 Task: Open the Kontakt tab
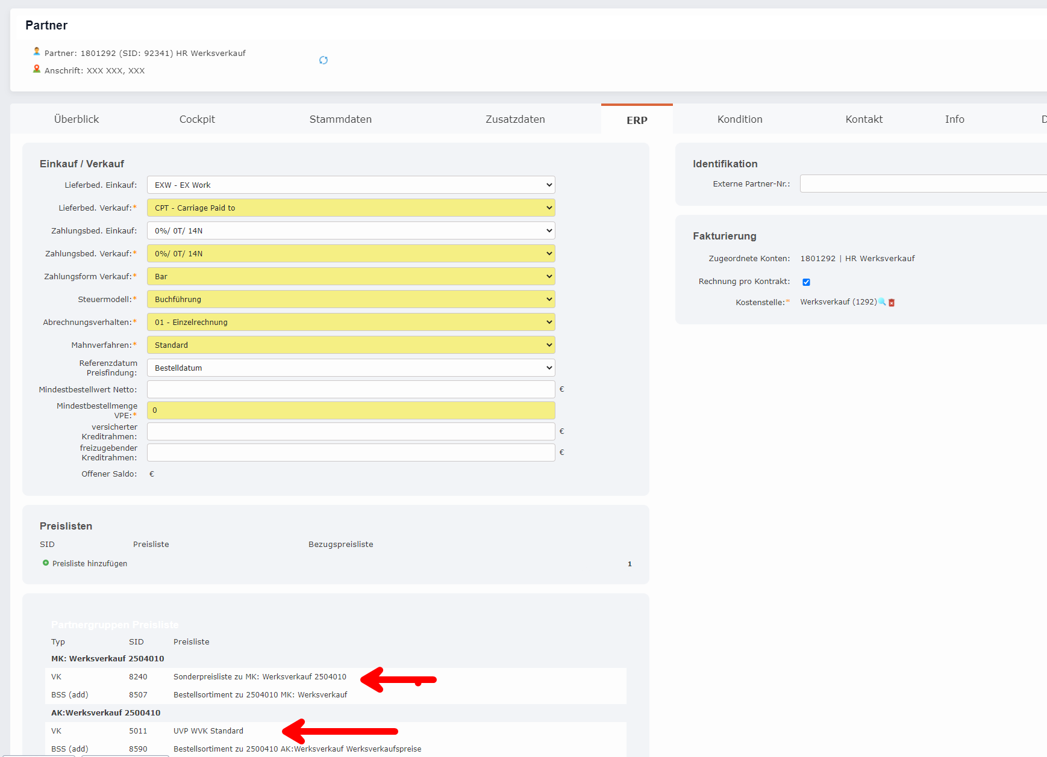[x=864, y=119]
